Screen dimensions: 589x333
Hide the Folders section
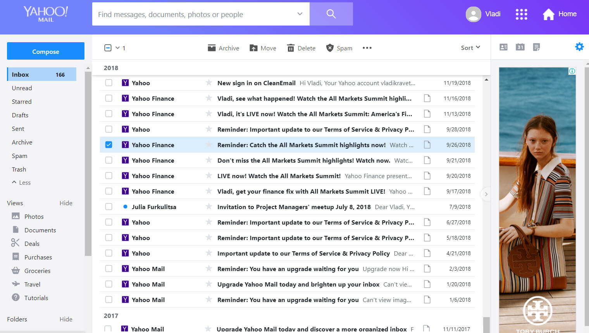pos(66,319)
